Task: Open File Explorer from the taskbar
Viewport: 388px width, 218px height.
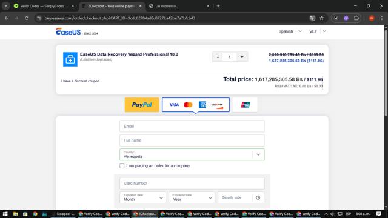Action: pyautogui.click(x=15, y=214)
